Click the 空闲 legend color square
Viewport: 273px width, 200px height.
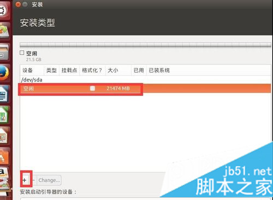[22, 52]
